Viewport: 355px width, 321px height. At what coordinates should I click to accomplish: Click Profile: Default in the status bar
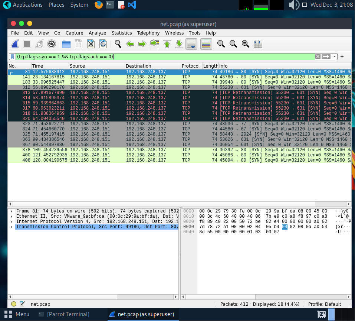point(325,304)
